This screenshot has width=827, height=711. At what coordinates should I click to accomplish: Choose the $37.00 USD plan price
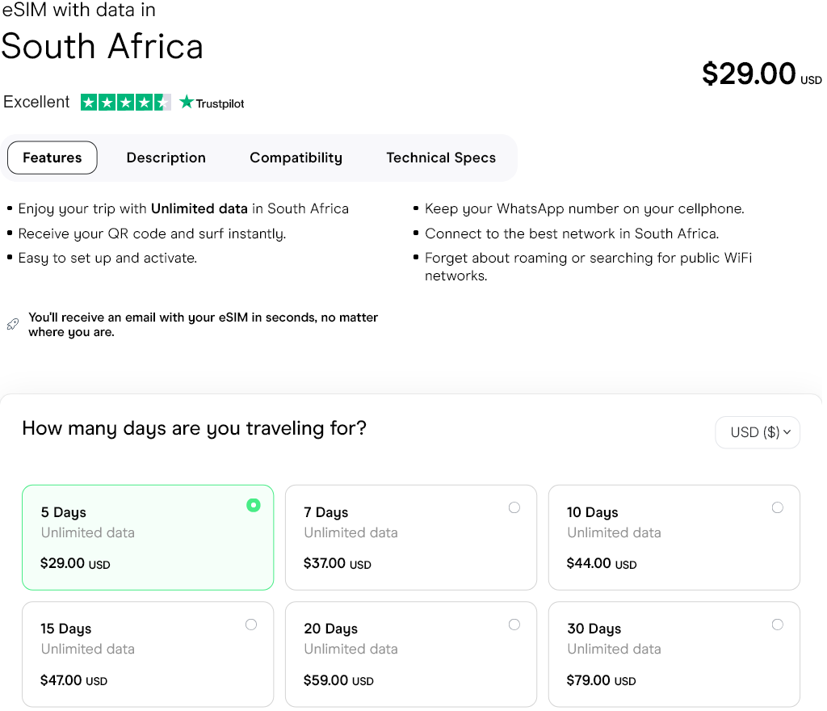click(x=337, y=564)
